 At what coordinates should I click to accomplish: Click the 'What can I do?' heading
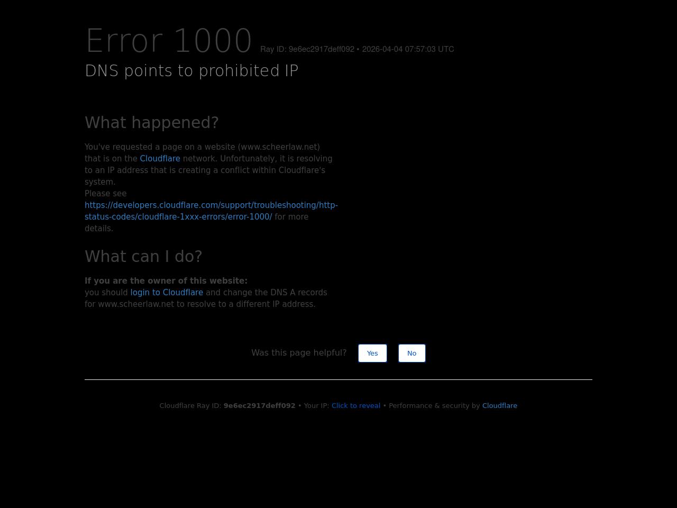pyautogui.click(x=143, y=257)
